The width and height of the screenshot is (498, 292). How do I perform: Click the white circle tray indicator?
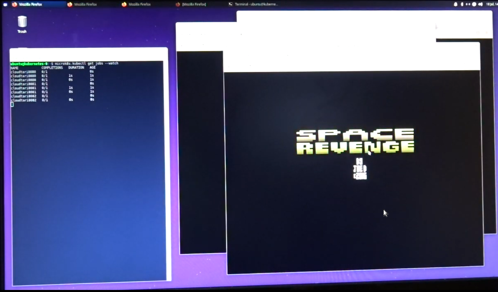[474, 4]
